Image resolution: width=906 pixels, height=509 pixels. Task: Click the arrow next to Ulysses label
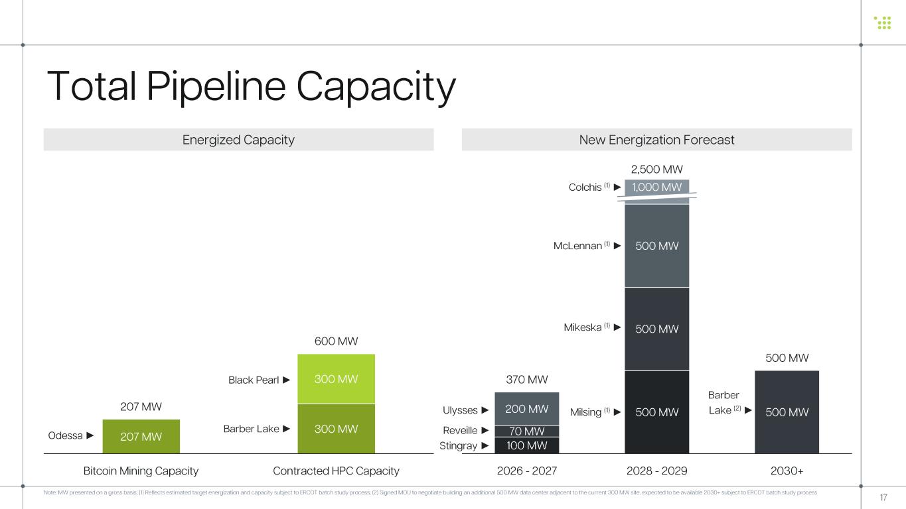tap(485, 410)
